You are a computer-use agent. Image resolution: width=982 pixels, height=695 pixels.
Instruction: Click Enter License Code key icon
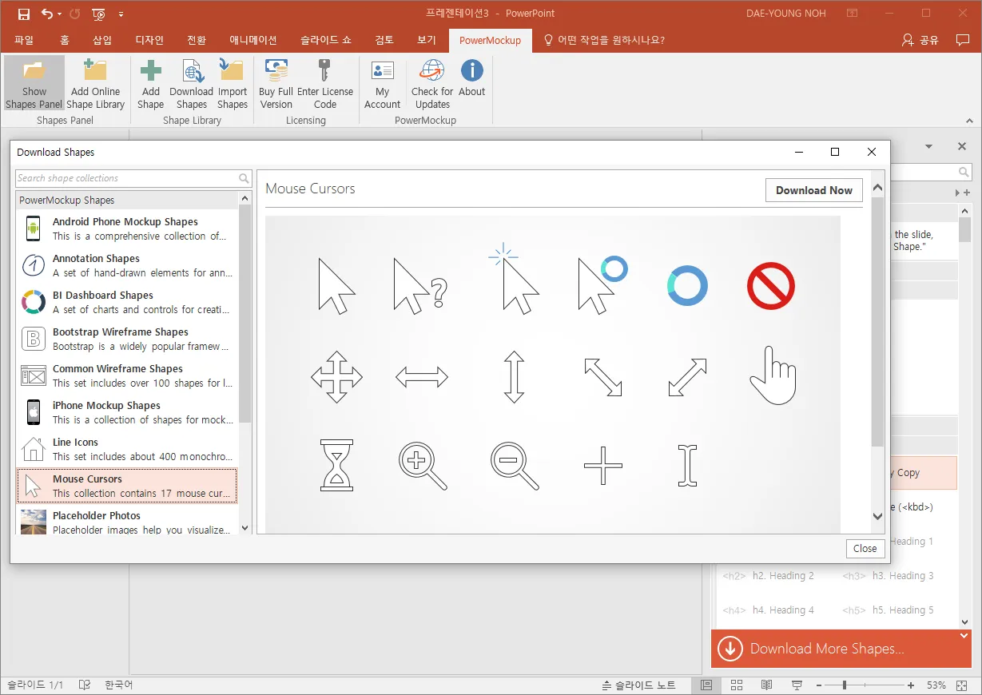tap(324, 72)
